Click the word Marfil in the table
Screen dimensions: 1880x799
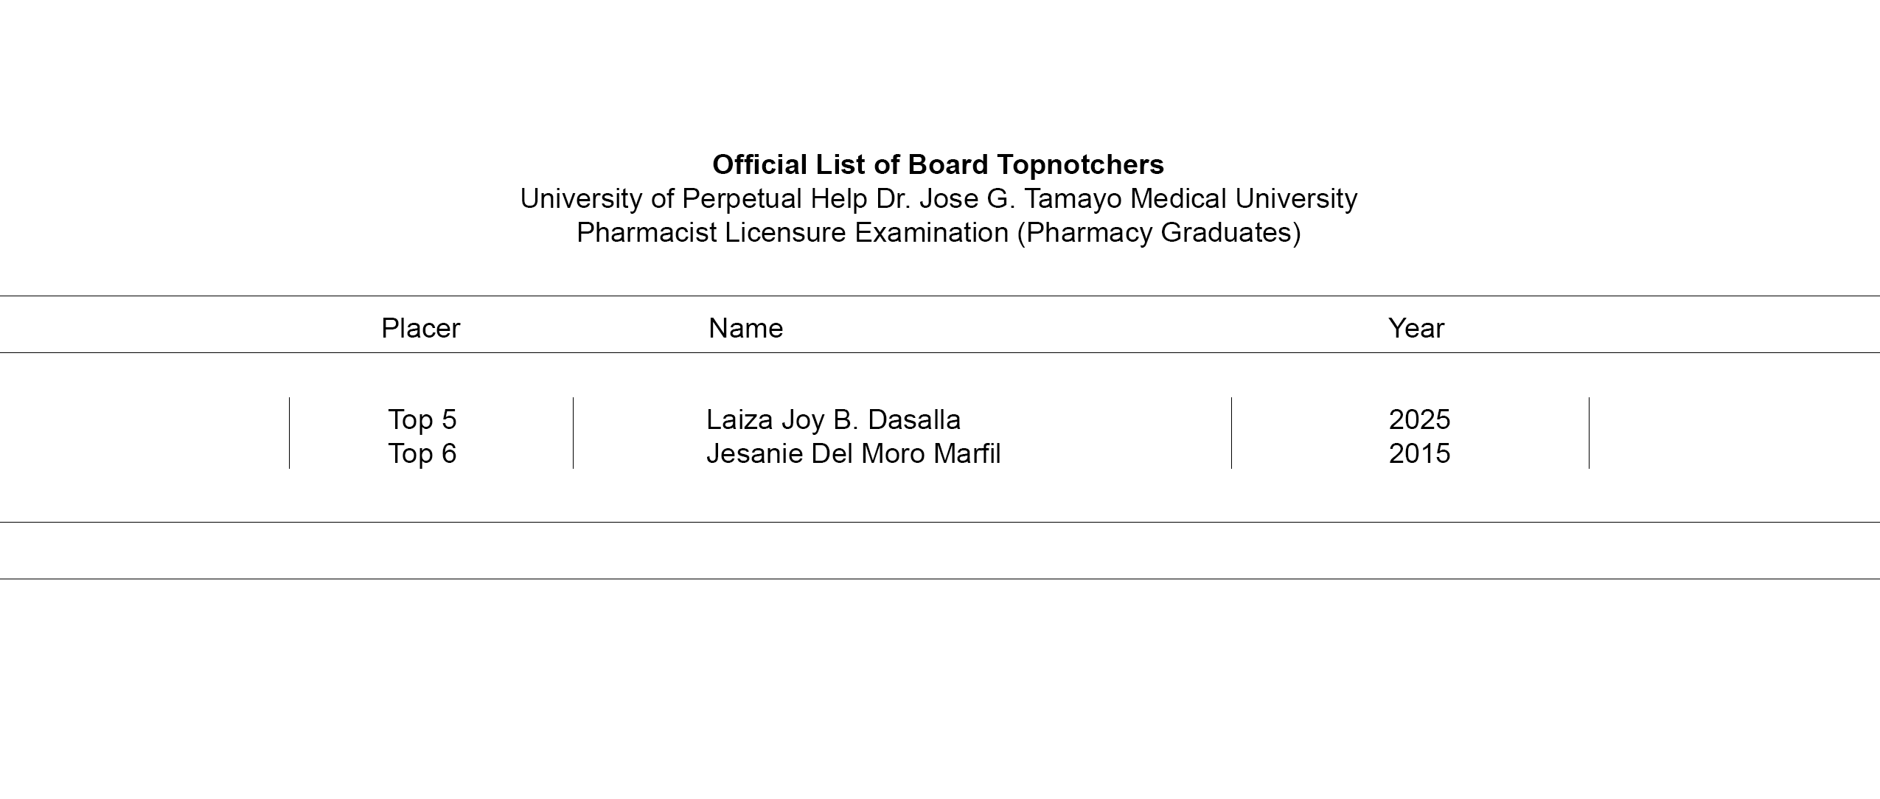(x=967, y=453)
